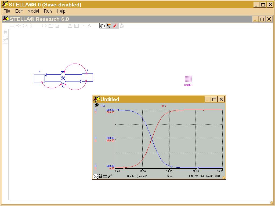Viewport: 275px width, 206px height.
Task: Click the '11:16 PM' timestamp in graph
Action: click(x=193, y=176)
